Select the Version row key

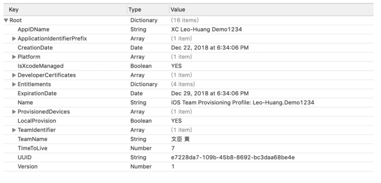[28, 167]
